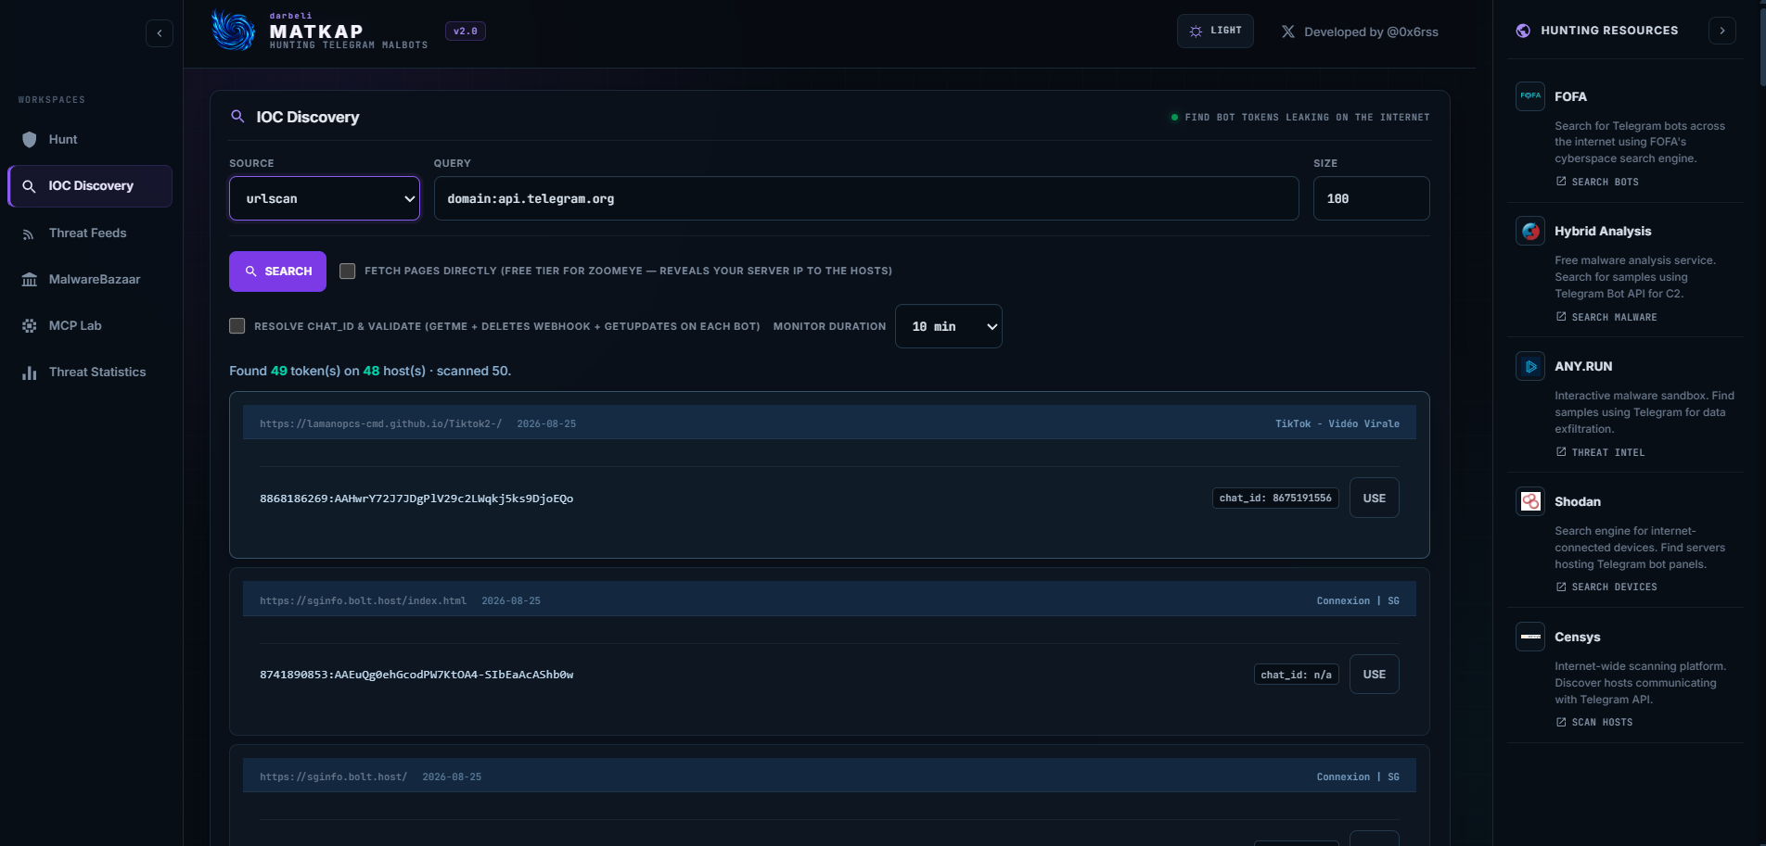
Task: Focus the Size input field
Action: click(1371, 198)
